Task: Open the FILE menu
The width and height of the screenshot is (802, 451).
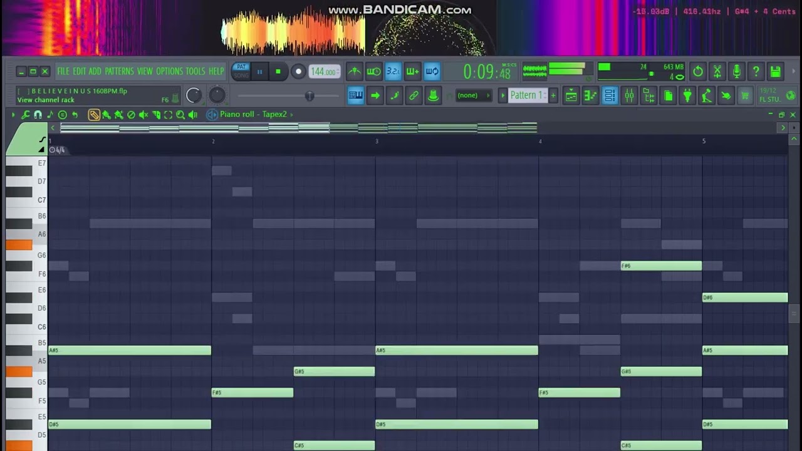Action: click(63, 71)
